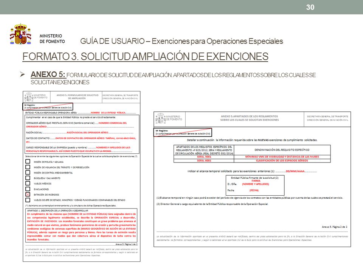Click the ANEXO 5: underlined heading
The height and width of the screenshot is (272, 363).
click(48, 74)
